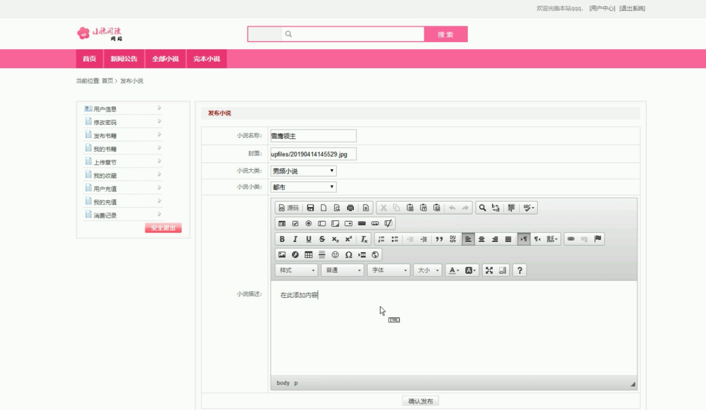Insert a horizontal line icon

[x=322, y=255]
